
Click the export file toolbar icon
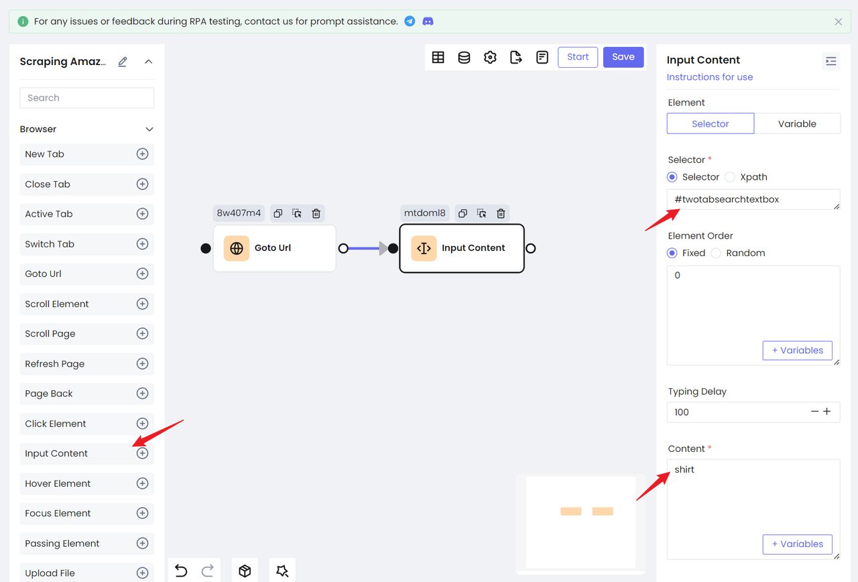(516, 57)
